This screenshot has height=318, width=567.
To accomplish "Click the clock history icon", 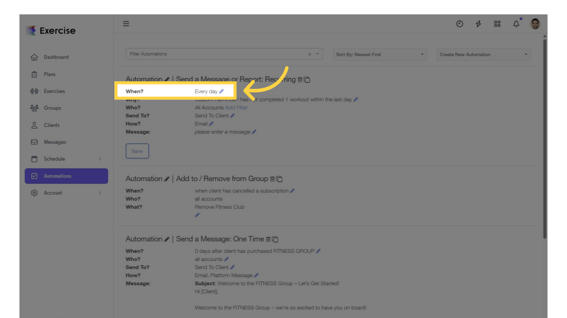I will coord(459,24).
